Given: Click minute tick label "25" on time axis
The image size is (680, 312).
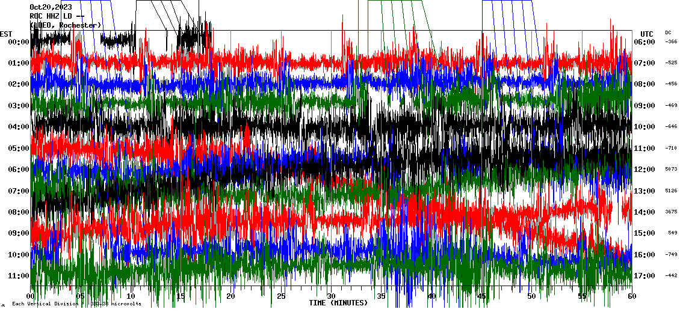Looking at the screenshot, I should pos(281,296).
